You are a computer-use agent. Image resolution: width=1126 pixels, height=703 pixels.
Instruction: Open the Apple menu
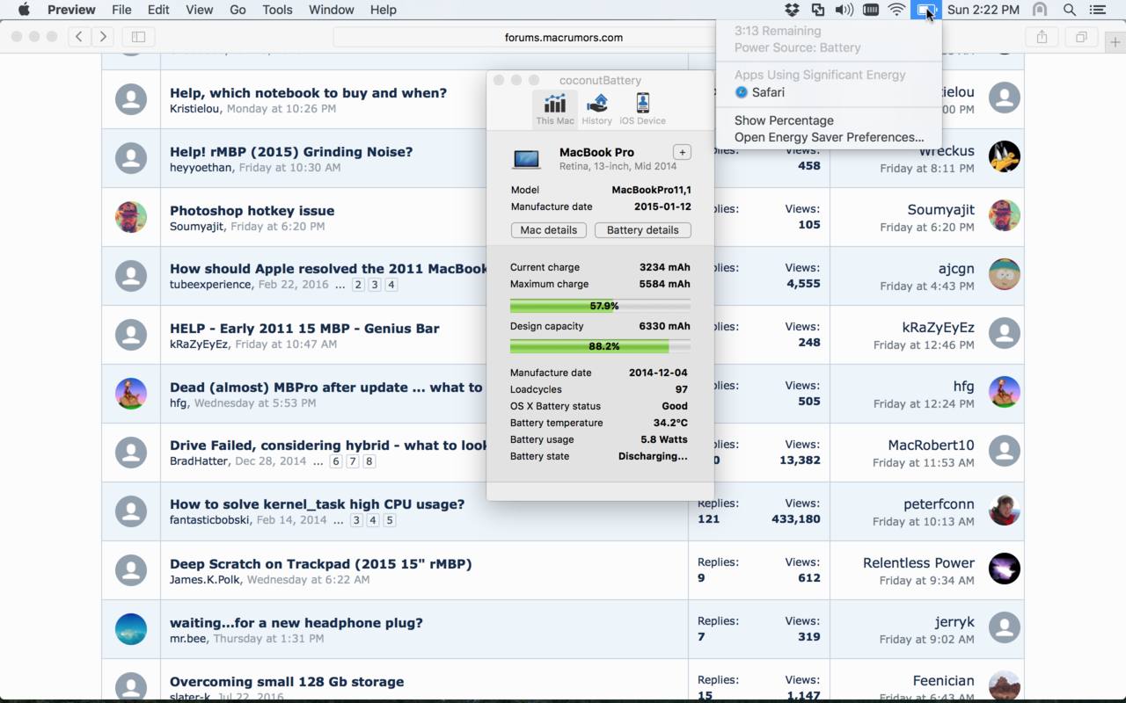[x=24, y=10]
